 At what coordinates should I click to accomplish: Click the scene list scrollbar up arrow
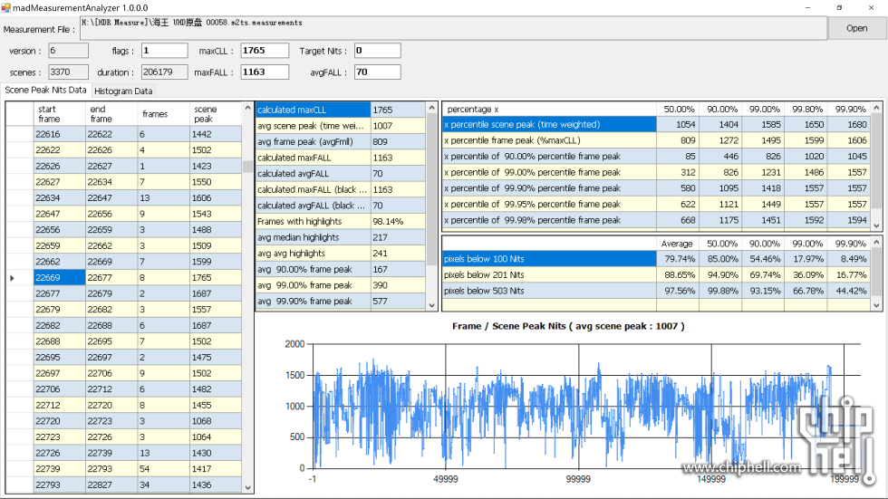click(x=248, y=108)
